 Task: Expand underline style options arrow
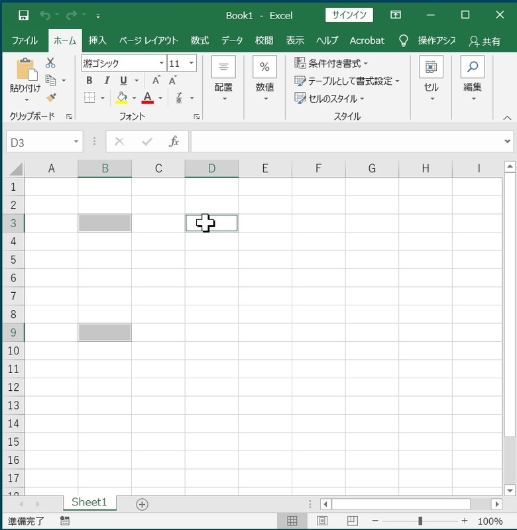(137, 80)
